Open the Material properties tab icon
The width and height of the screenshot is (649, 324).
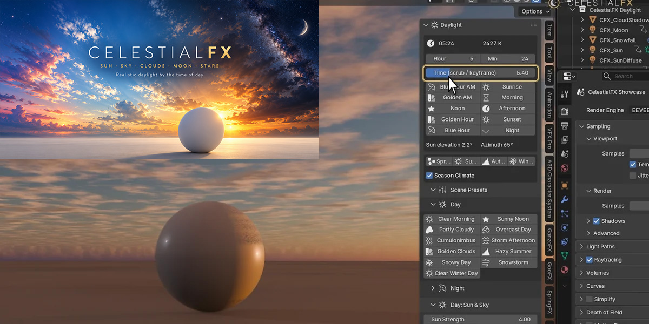click(565, 269)
